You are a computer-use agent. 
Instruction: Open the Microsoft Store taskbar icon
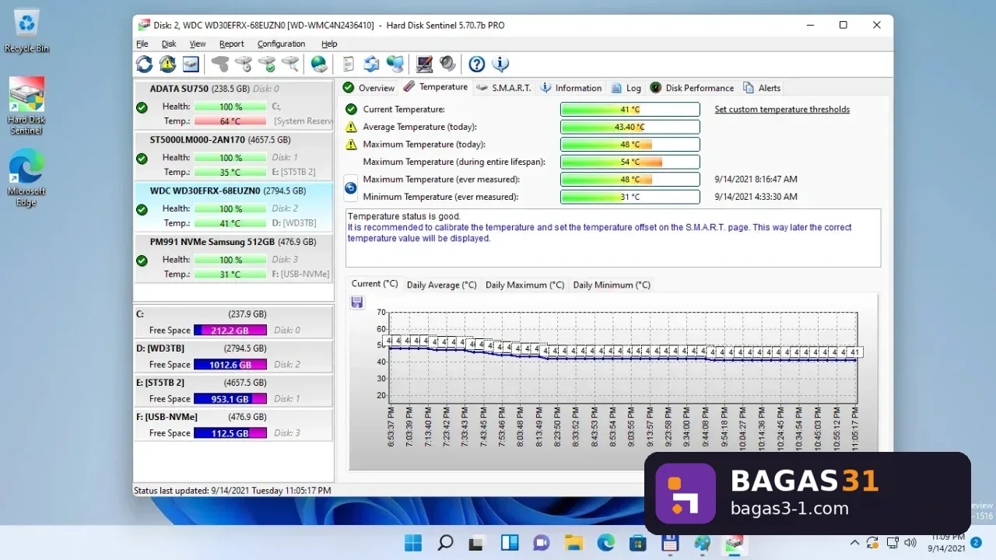(x=637, y=542)
